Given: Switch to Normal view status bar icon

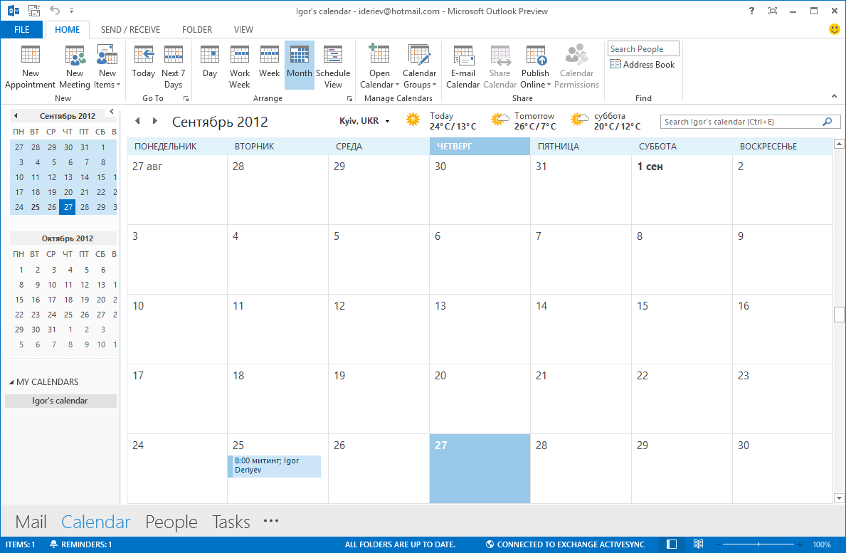Looking at the screenshot, I should [x=671, y=544].
